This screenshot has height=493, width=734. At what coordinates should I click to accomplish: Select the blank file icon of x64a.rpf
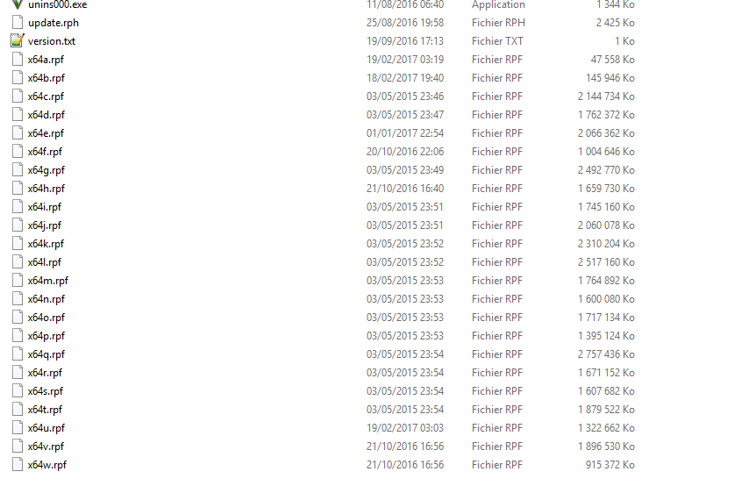click(x=18, y=60)
